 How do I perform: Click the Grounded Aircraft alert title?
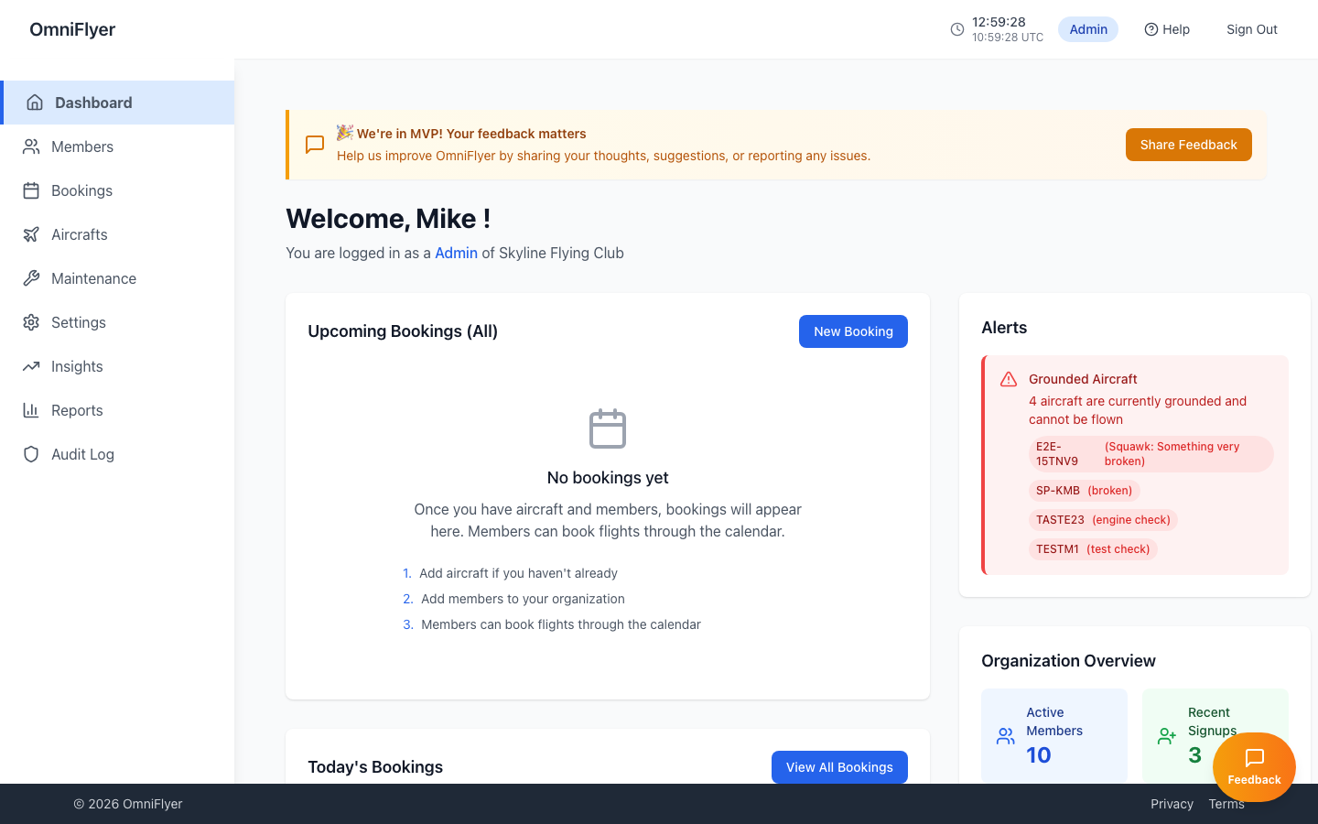coord(1083,379)
